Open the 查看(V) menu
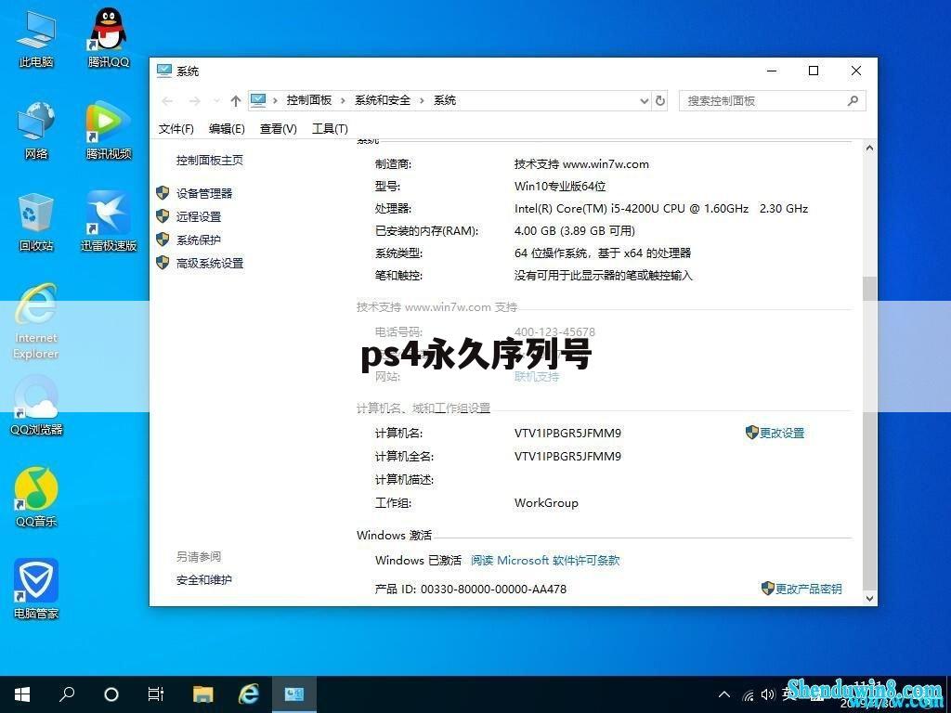This screenshot has width=951, height=713. coord(279,128)
